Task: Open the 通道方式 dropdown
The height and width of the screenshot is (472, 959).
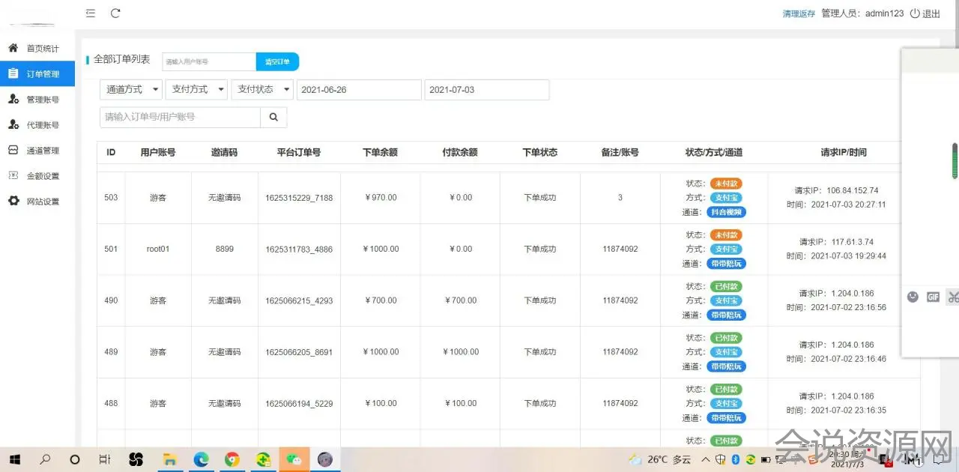Action: 131,89
